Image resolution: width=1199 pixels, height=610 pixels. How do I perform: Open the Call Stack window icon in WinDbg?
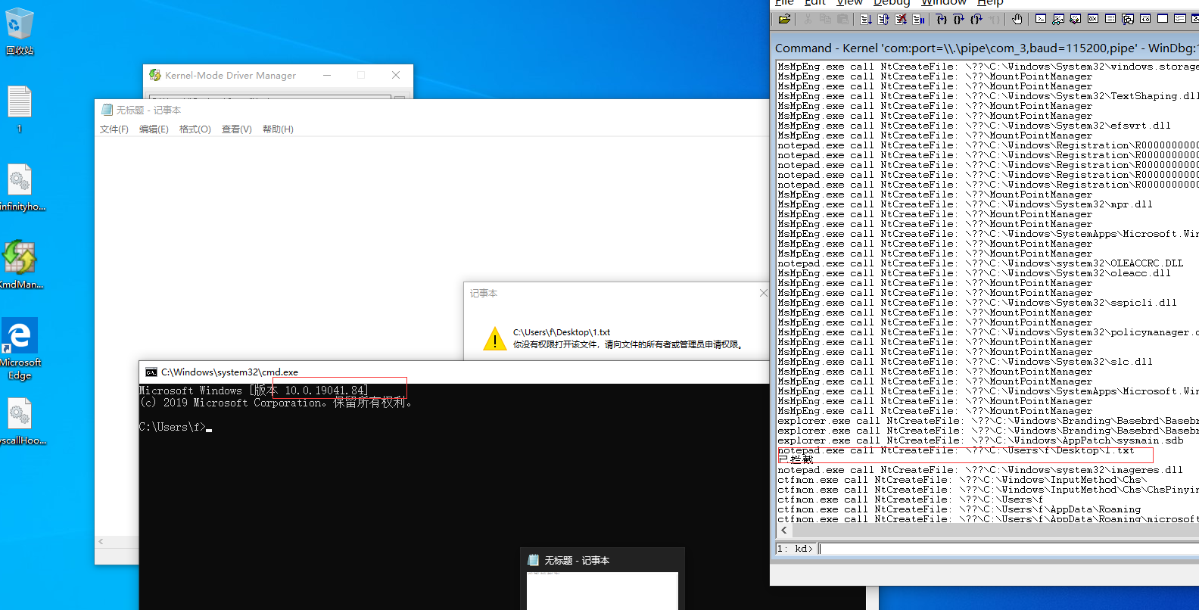tap(1127, 19)
